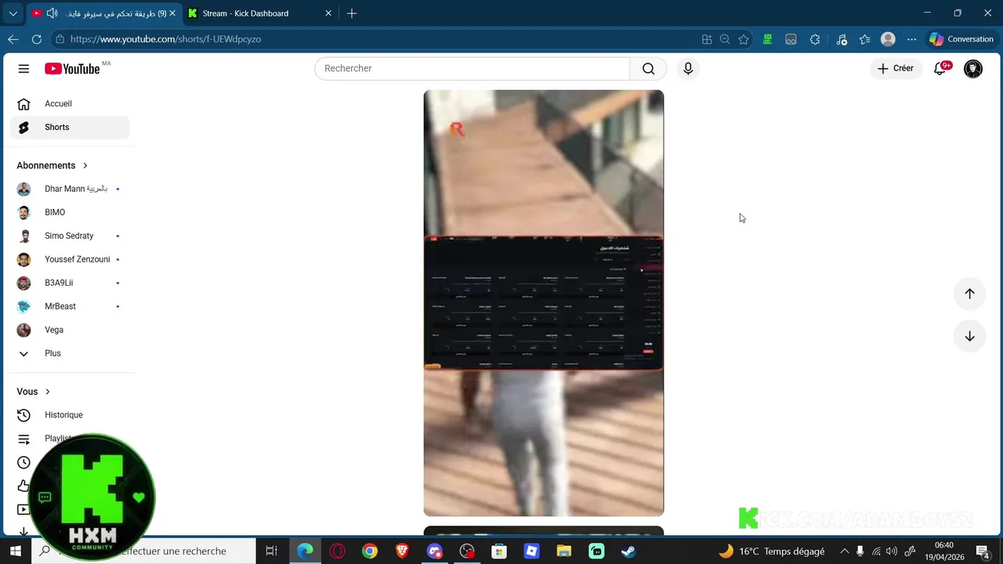
Task: Open browser extensions puzzle icon
Action: click(x=815, y=39)
